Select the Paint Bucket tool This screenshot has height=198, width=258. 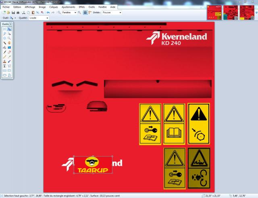pyautogui.click(x=4, y=47)
